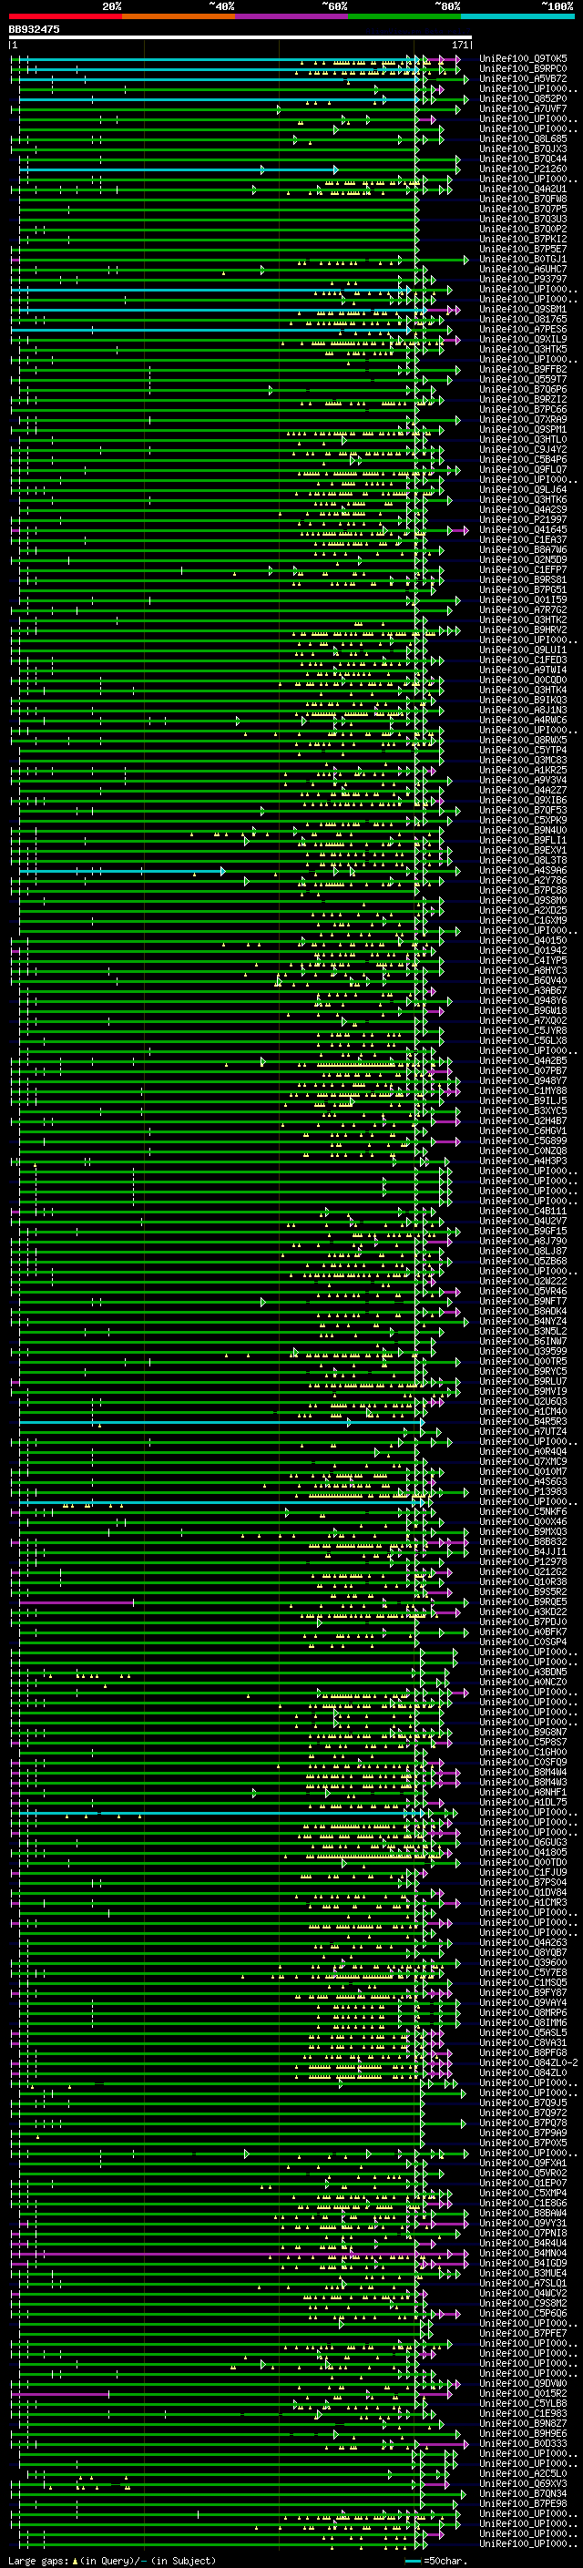Select the UniRef100_A7PES6 entry

coord(523,329)
